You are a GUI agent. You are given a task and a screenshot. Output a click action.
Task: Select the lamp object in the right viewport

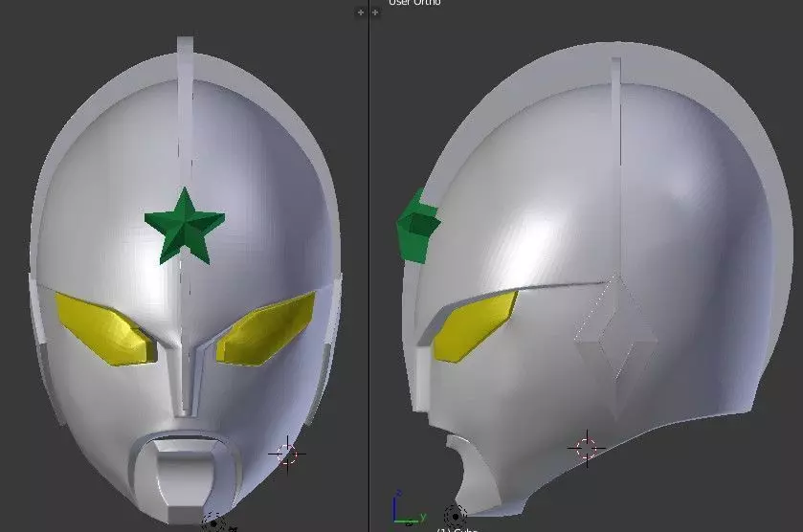455,516
